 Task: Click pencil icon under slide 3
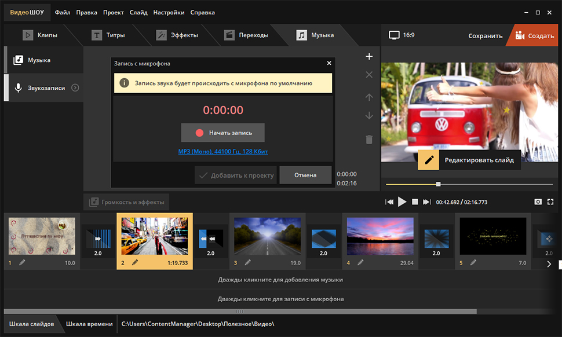248,262
